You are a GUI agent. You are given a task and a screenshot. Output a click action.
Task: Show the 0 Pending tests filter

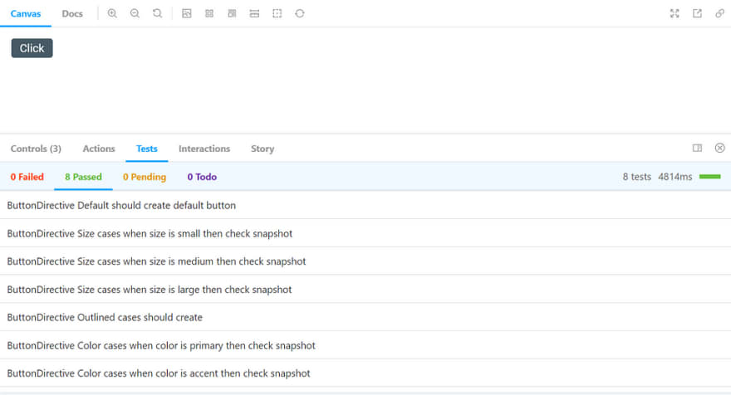coord(145,177)
